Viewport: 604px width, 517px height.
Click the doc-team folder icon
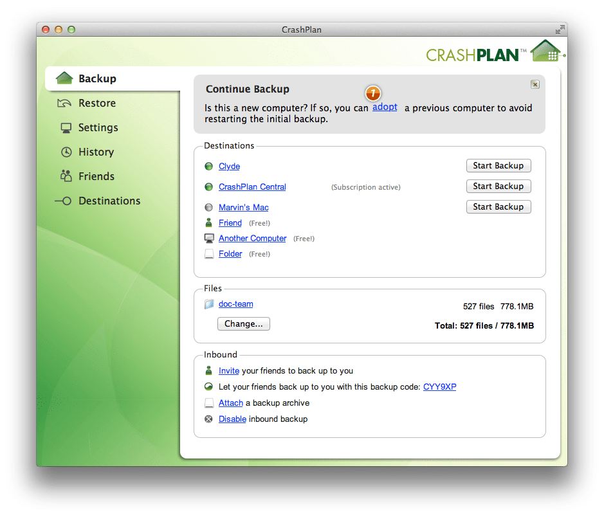coord(209,305)
